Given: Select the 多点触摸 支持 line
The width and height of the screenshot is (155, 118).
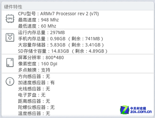Looking at the screenshot, I should pyautogui.click(x=34, y=70).
